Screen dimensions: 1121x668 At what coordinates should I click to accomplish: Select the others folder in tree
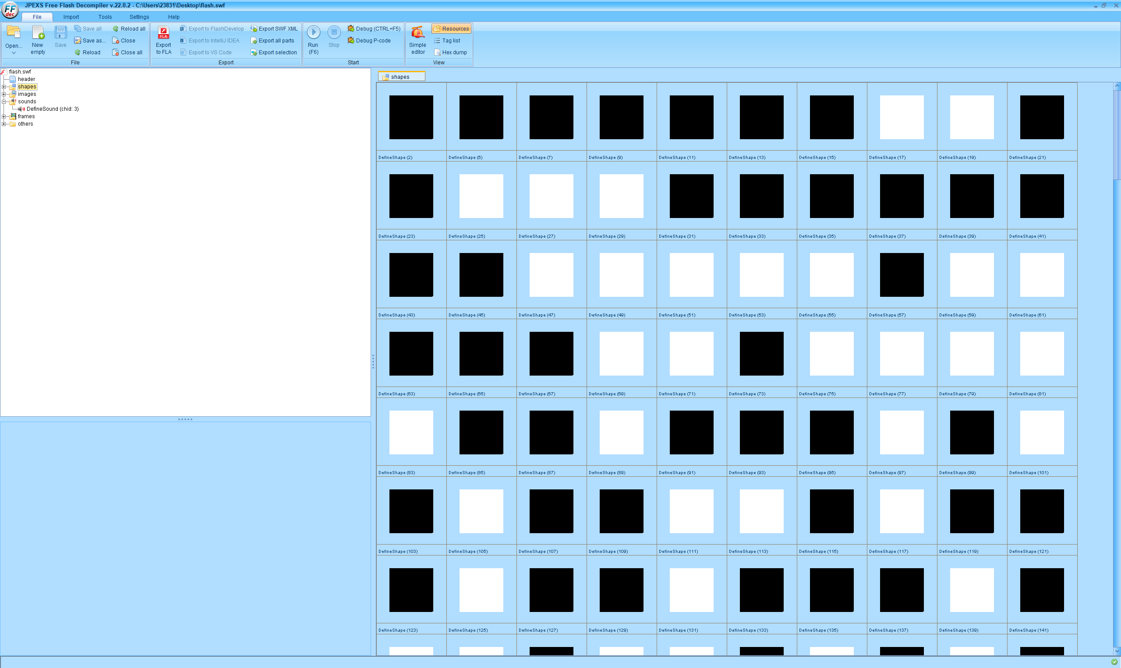coord(25,124)
